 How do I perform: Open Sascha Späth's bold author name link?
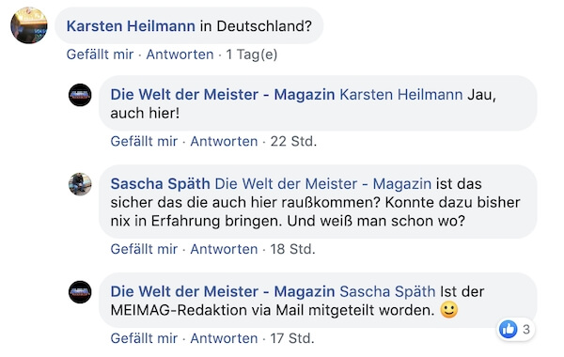(x=160, y=184)
